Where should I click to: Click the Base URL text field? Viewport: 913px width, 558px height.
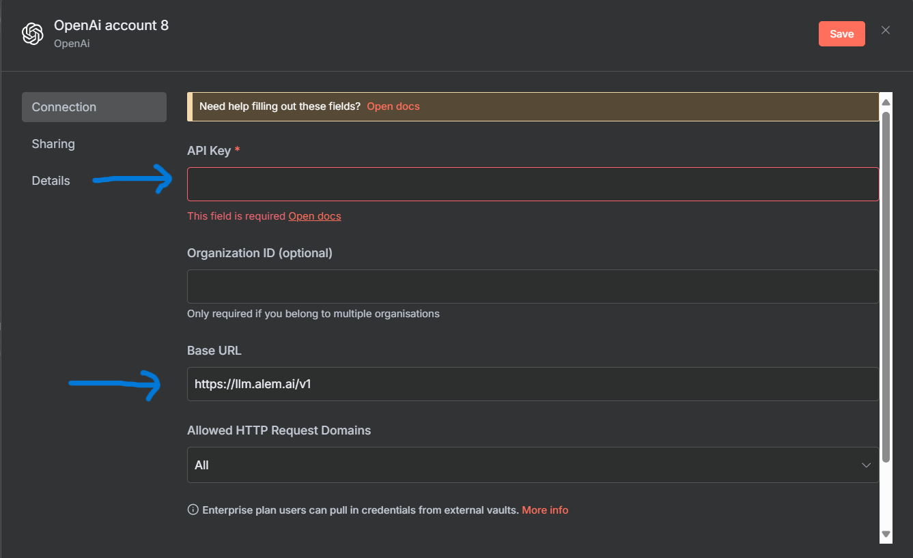point(533,384)
